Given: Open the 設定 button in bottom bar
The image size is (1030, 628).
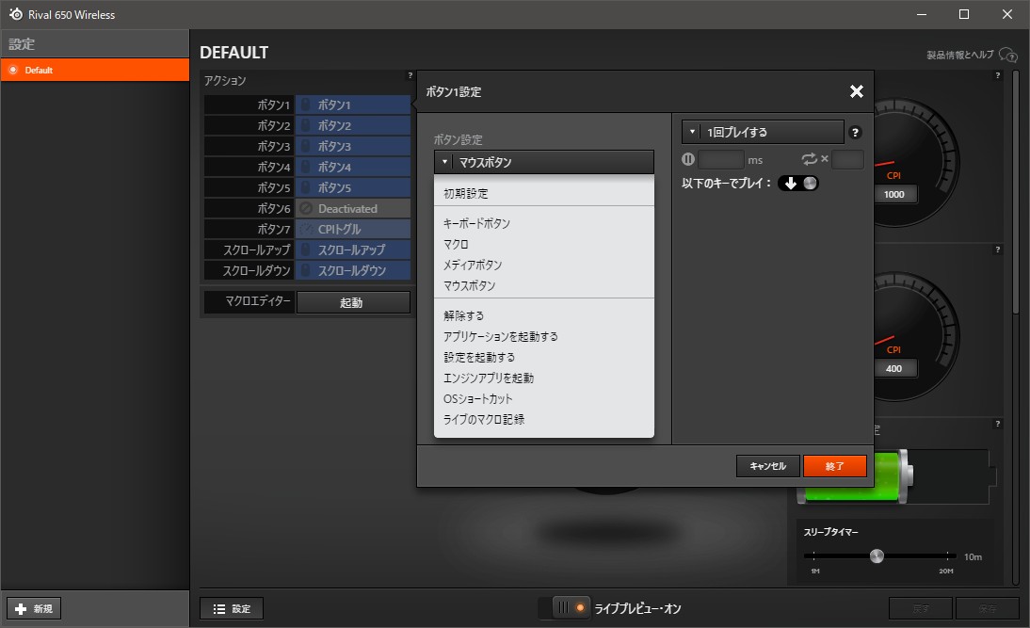Looking at the screenshot, I should pyautogui.click(x=232, y=608).
